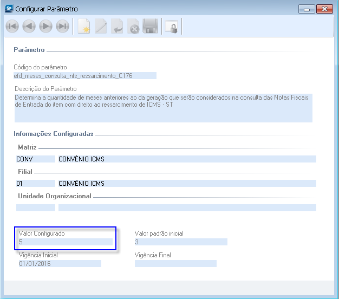Click the empty Unidade Organizacional name field

(x=187, y=207)
